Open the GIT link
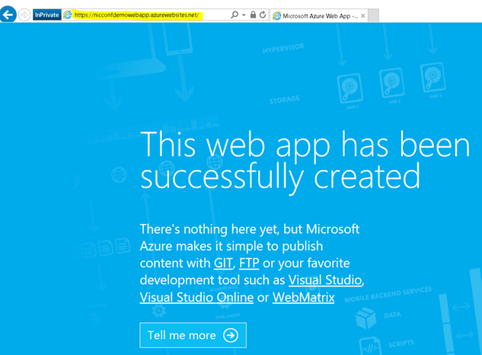This screenshot has width=482, height=355. click(223, 264)
